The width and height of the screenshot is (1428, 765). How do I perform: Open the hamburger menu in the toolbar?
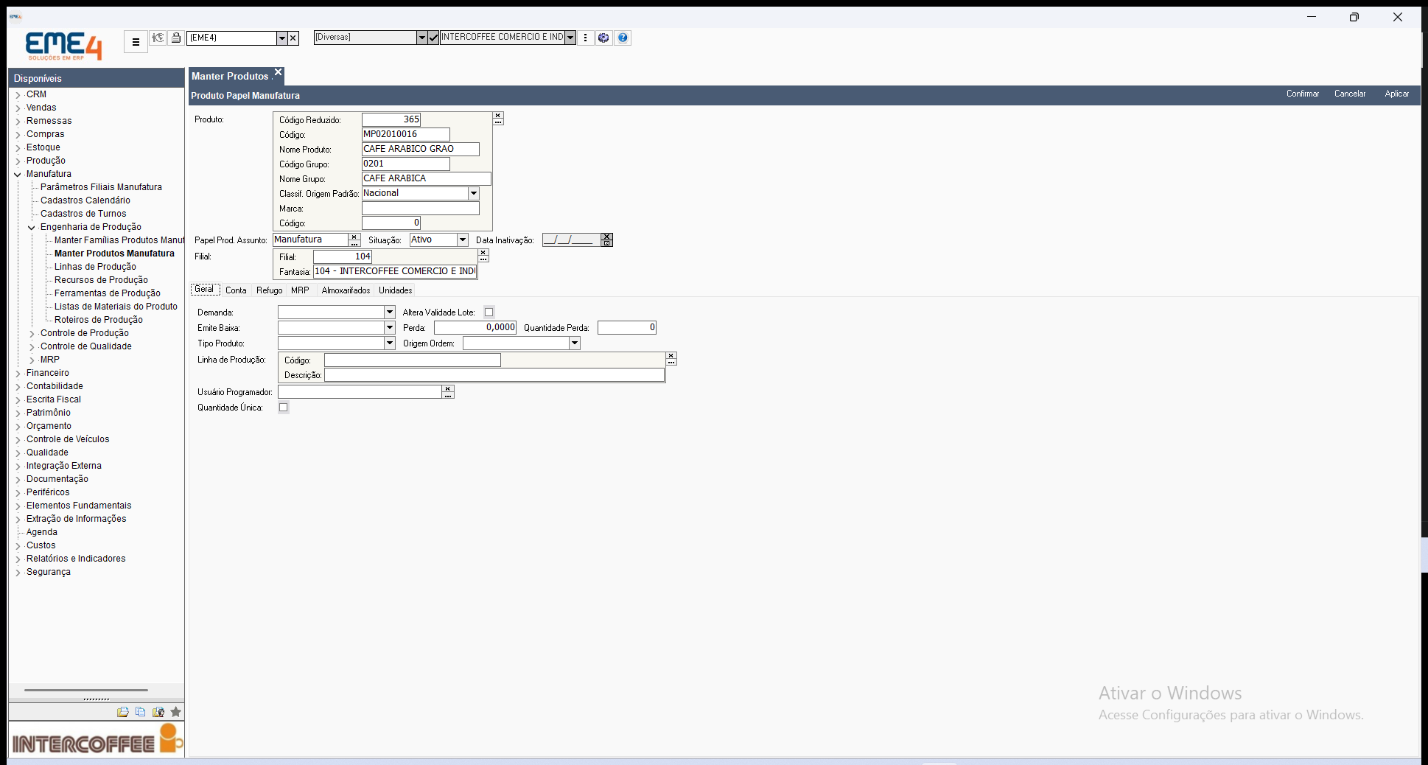coord(136,42)
